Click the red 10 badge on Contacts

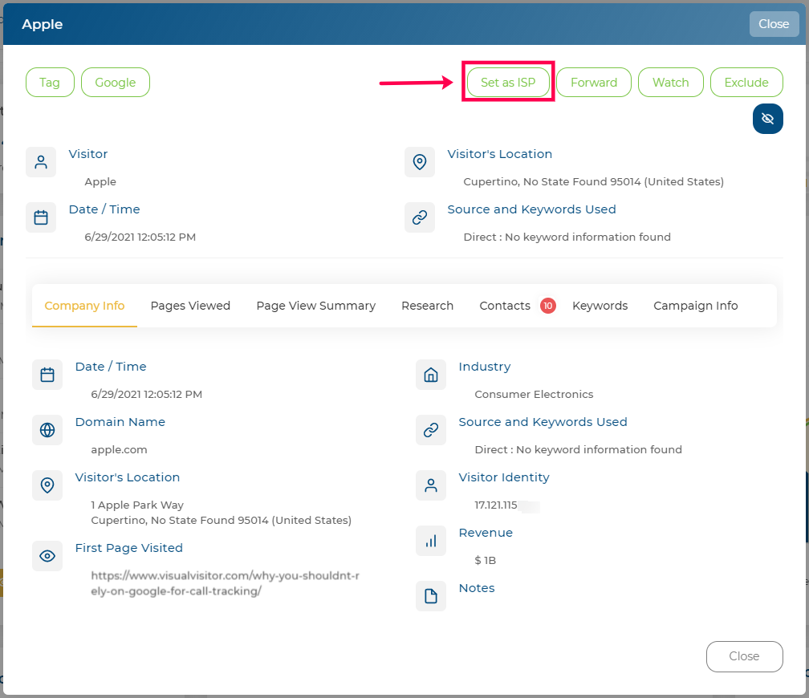point(547,306)
